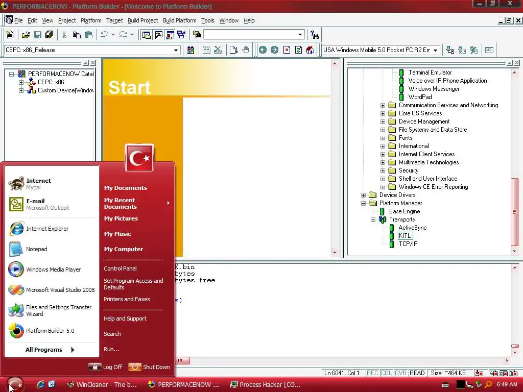Viewport: 523px width, 392px height.
Task: Open Search from Start menu
Action: (x=112, y=334)
